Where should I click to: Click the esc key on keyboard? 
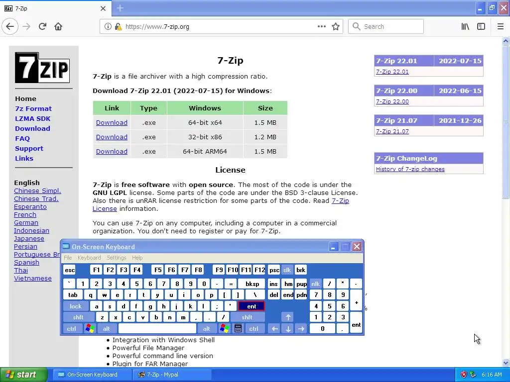point(70,270)
